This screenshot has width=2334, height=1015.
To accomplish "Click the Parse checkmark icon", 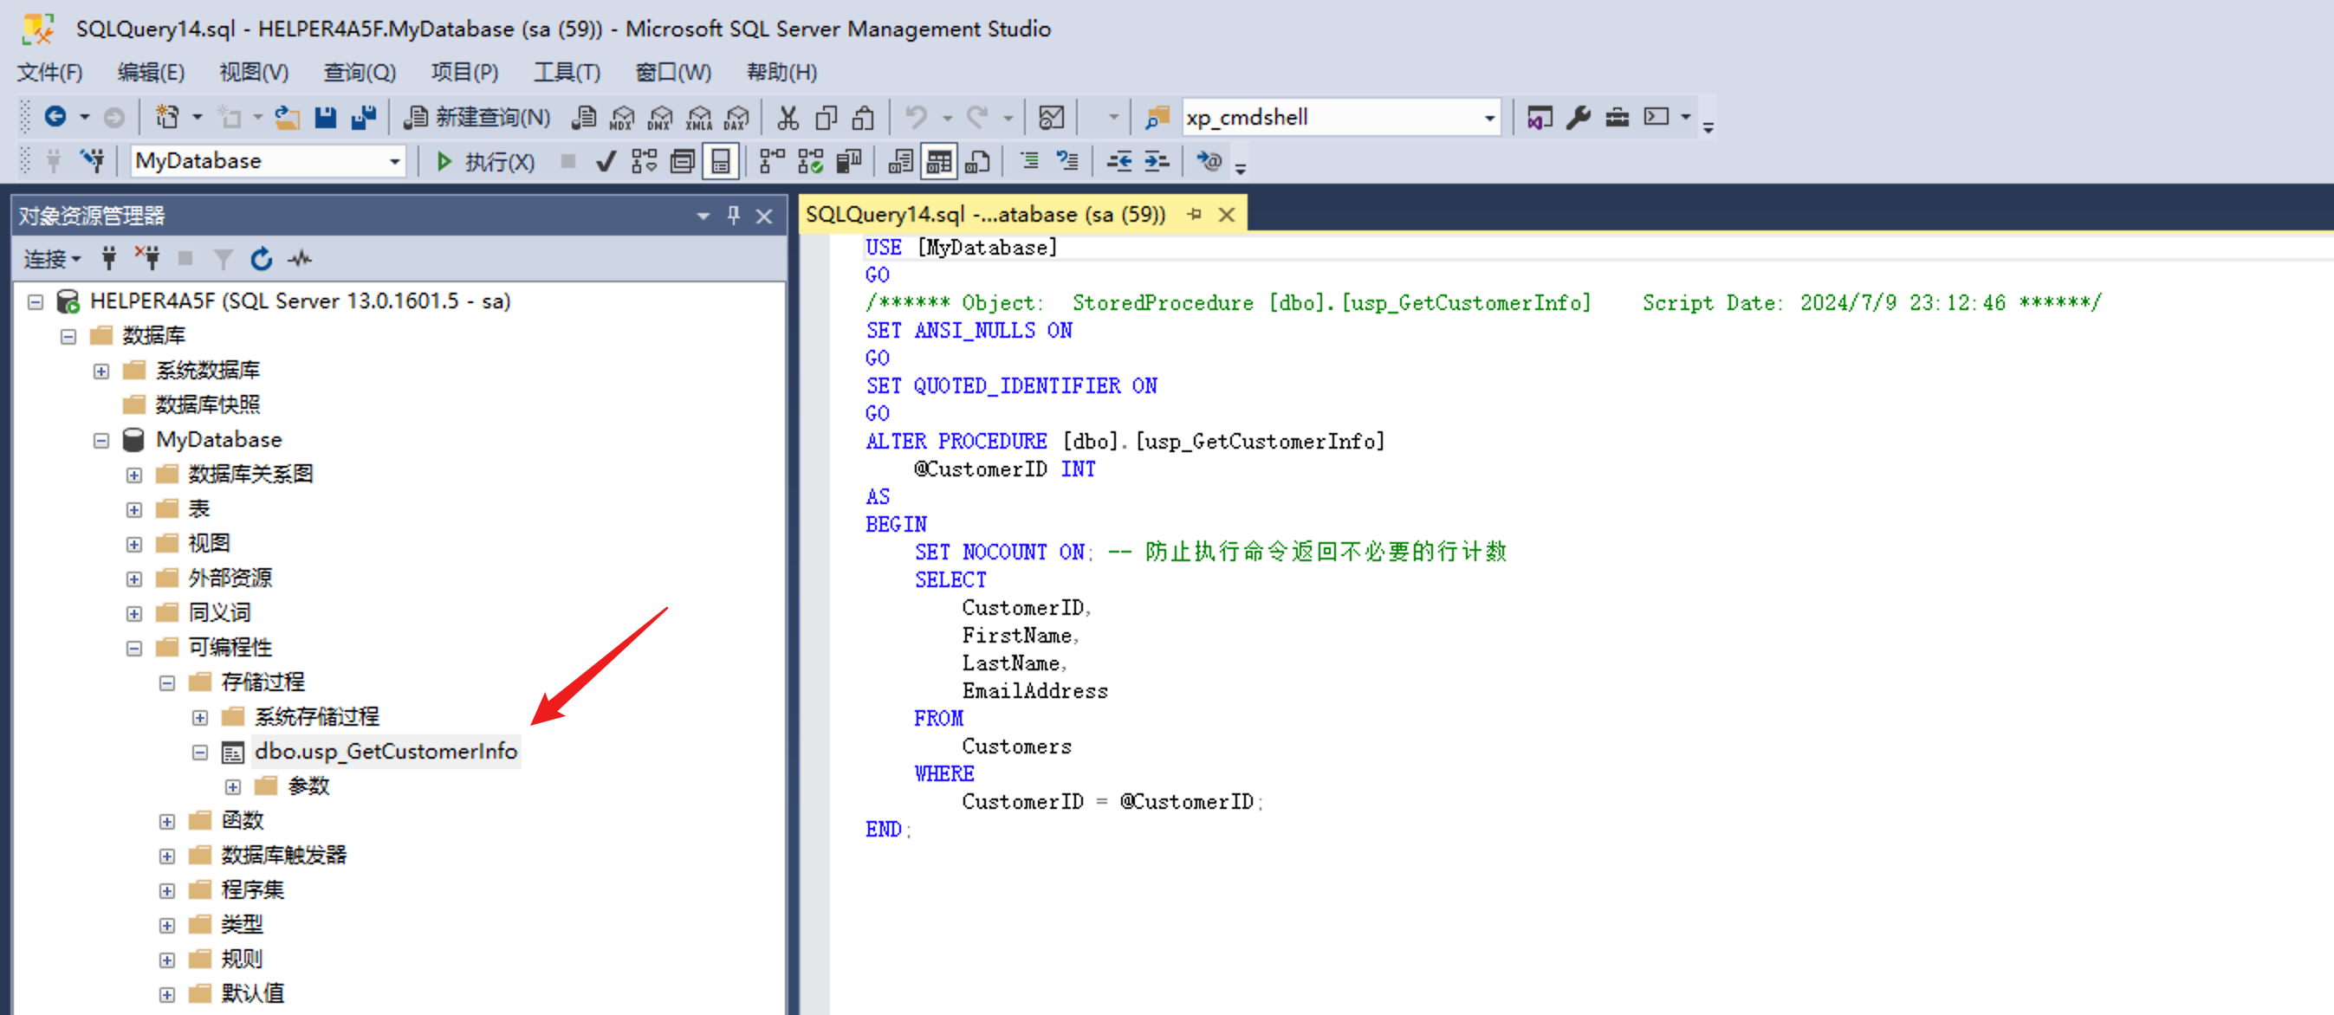I will (x=606, y=161).
